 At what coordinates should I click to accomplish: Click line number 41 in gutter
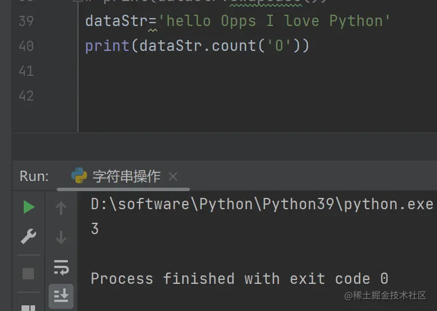(26, 71)
